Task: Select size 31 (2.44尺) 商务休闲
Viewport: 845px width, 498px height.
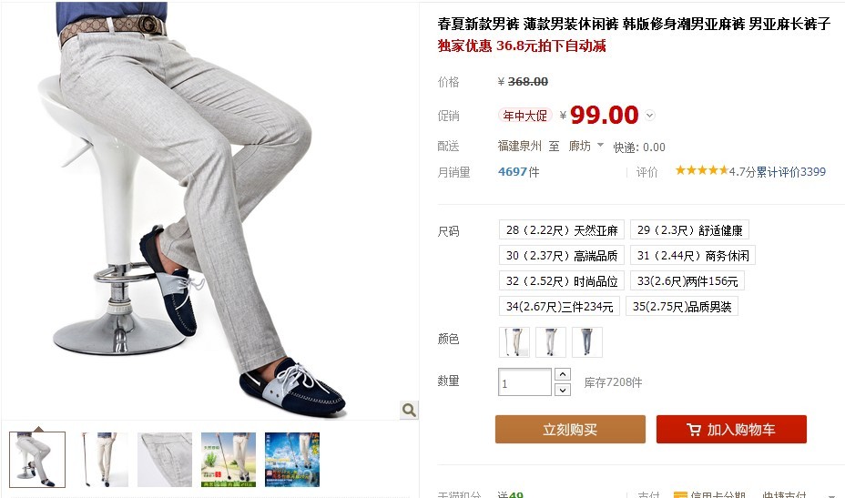Action: pos(693,256)
